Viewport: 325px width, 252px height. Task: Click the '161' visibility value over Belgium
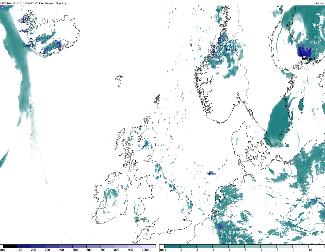(223, 232)
